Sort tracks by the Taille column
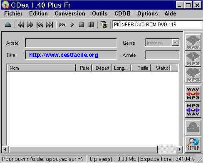Screen dimensions: 203x163 point(141,68)
